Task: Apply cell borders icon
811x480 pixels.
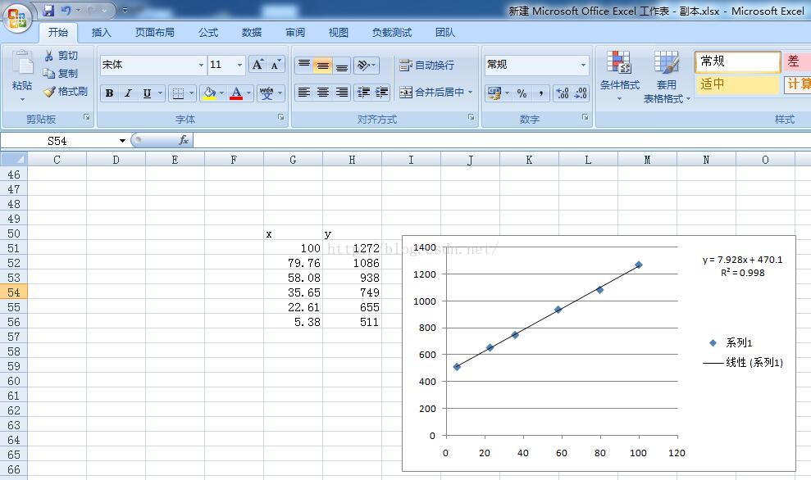Action: [178, 93]
